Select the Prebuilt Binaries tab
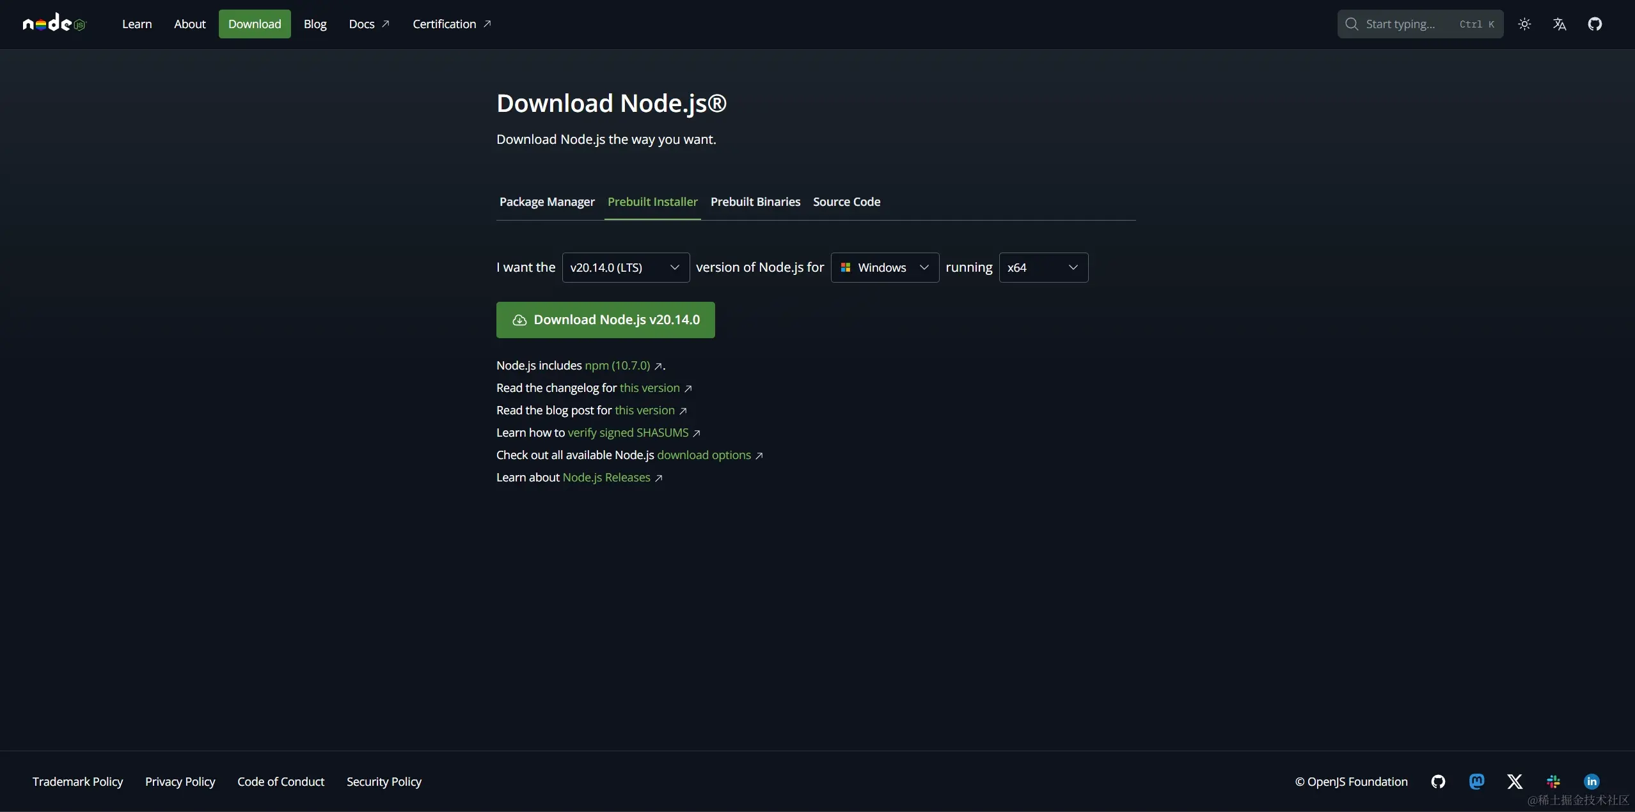This screenshot has width=1635, height=812. coord(755,202)
